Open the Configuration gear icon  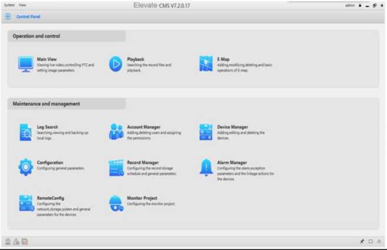coord(25,167)
